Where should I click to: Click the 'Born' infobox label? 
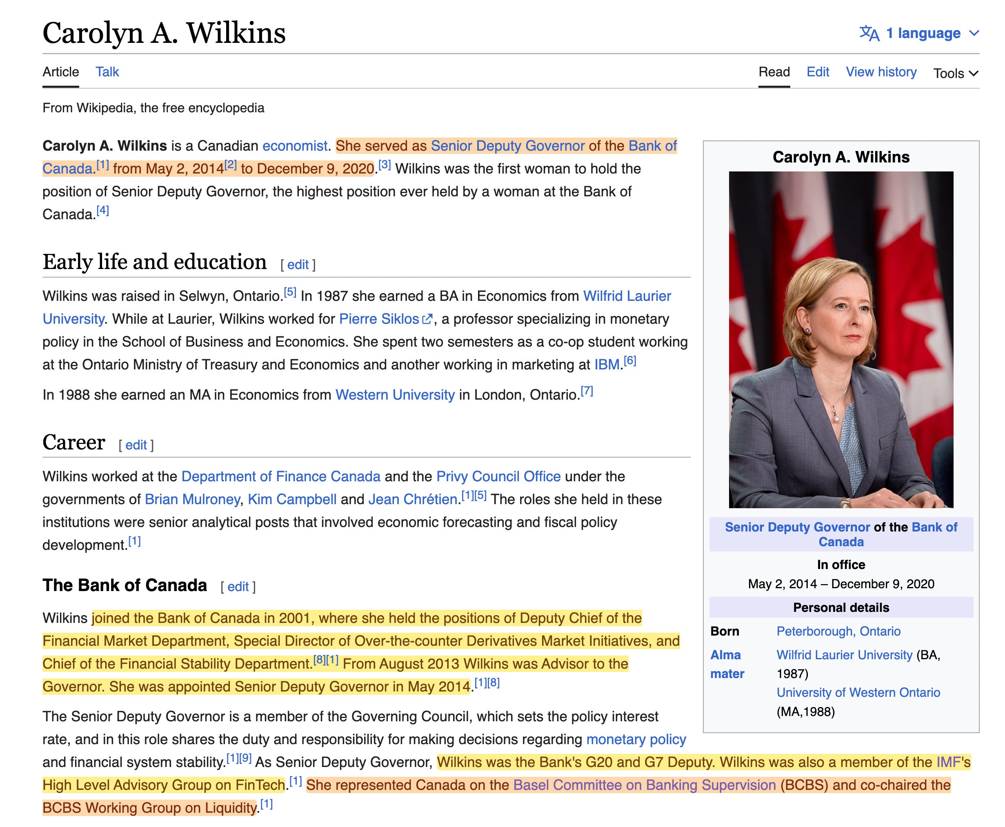click(725, 631)
